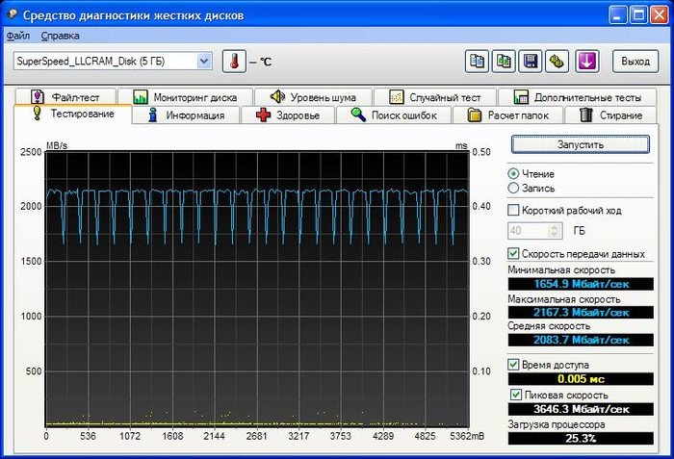Select the Чтение radio button
The width and height of the screenshot is (674, 459).
point(513,174)
